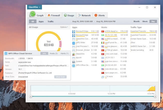Click the flag icon beside hpcc-page host

point(103,73)
